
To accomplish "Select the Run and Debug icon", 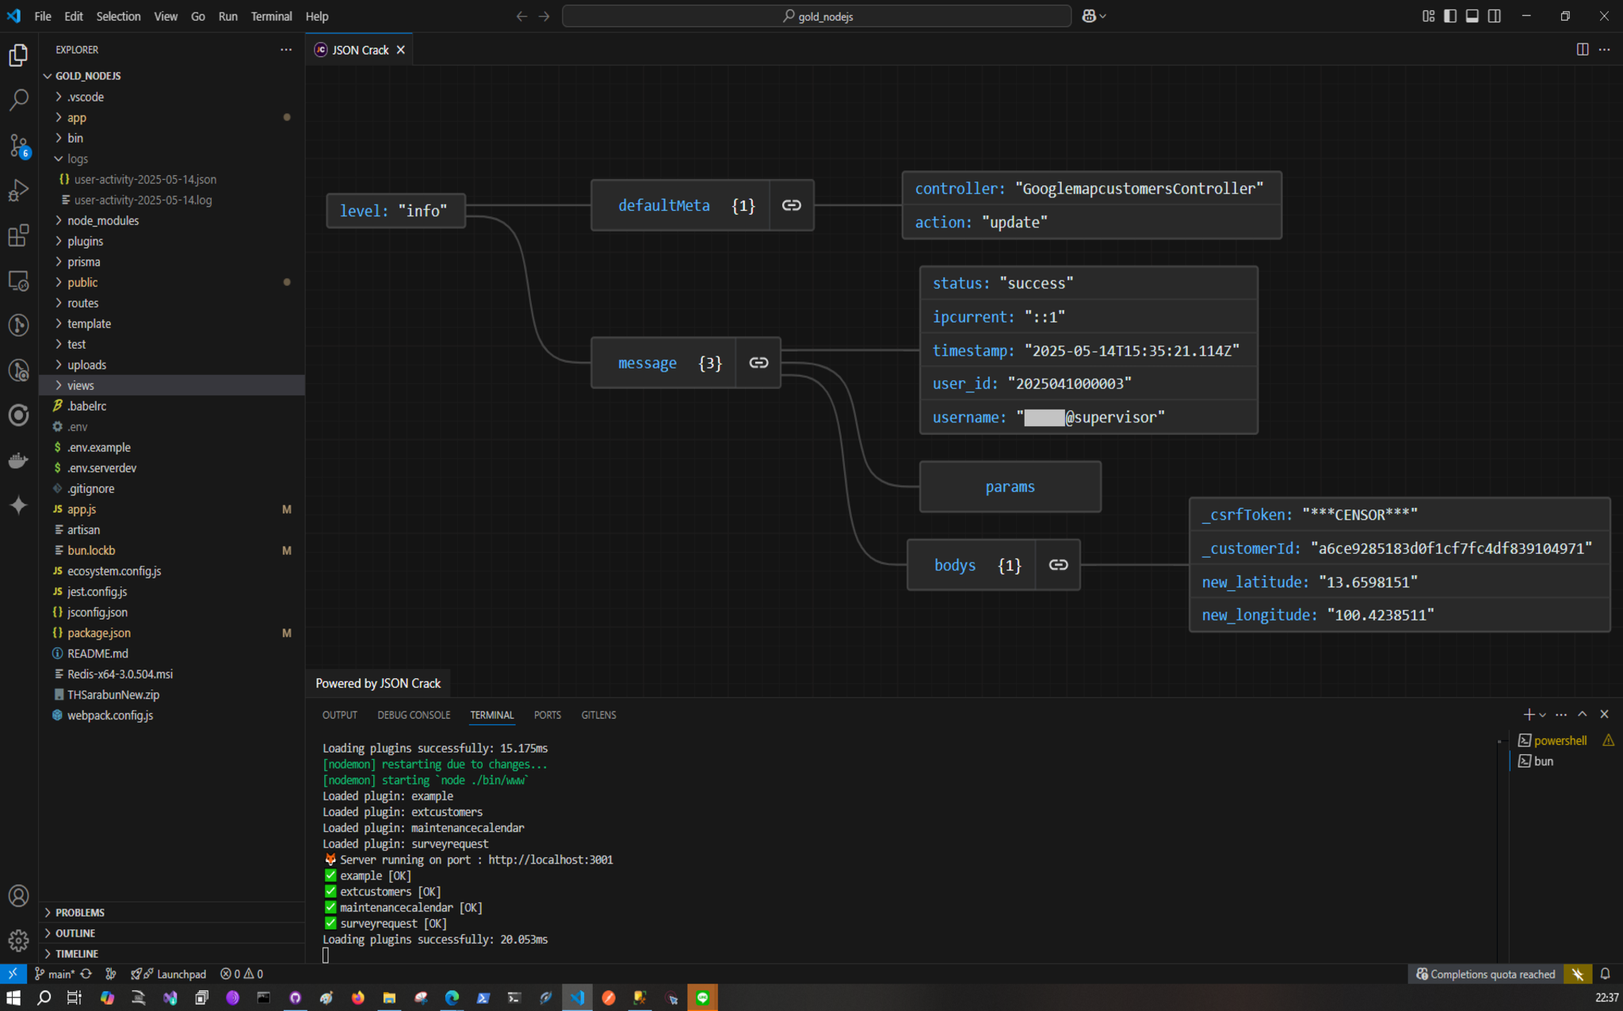I will pos(19,190).
